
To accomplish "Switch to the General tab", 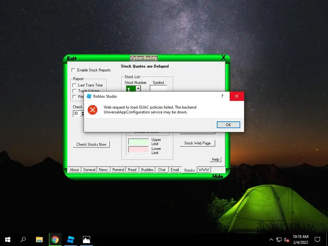I will click(x=89, y=170).
